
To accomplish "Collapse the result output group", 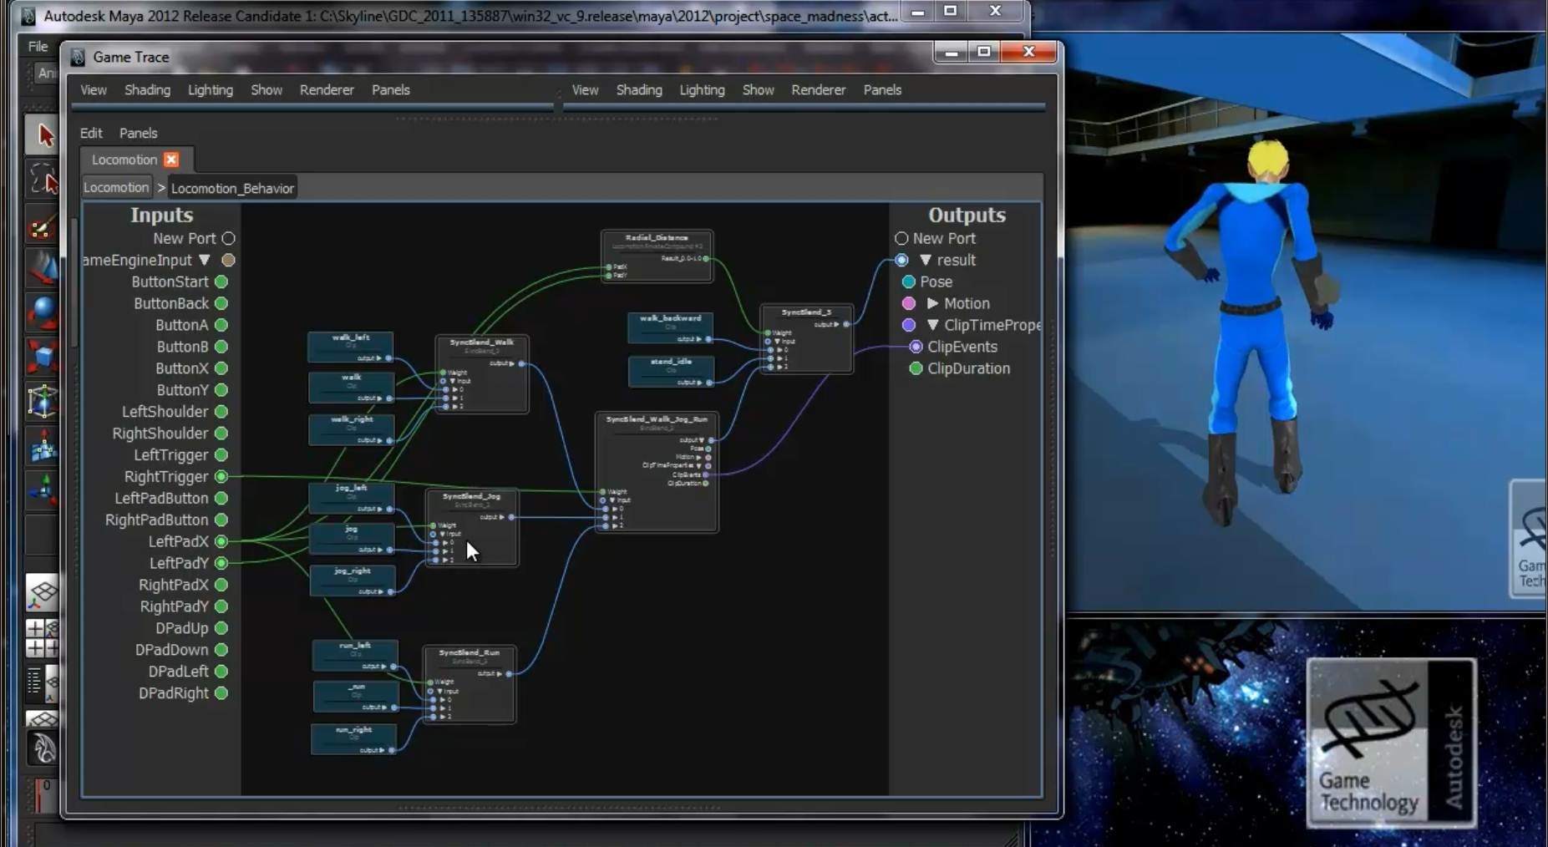I will [925, 261].
